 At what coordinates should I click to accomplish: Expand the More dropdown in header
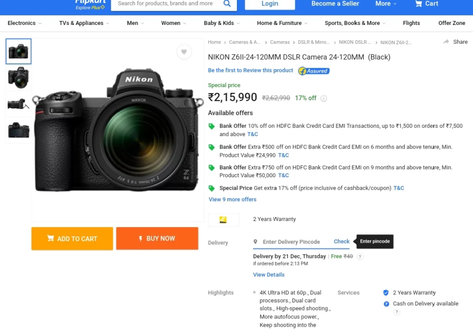coord(386,4)
